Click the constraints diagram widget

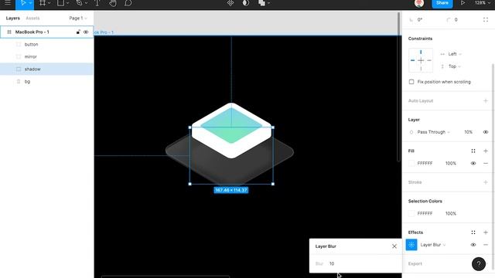(421, 60)
